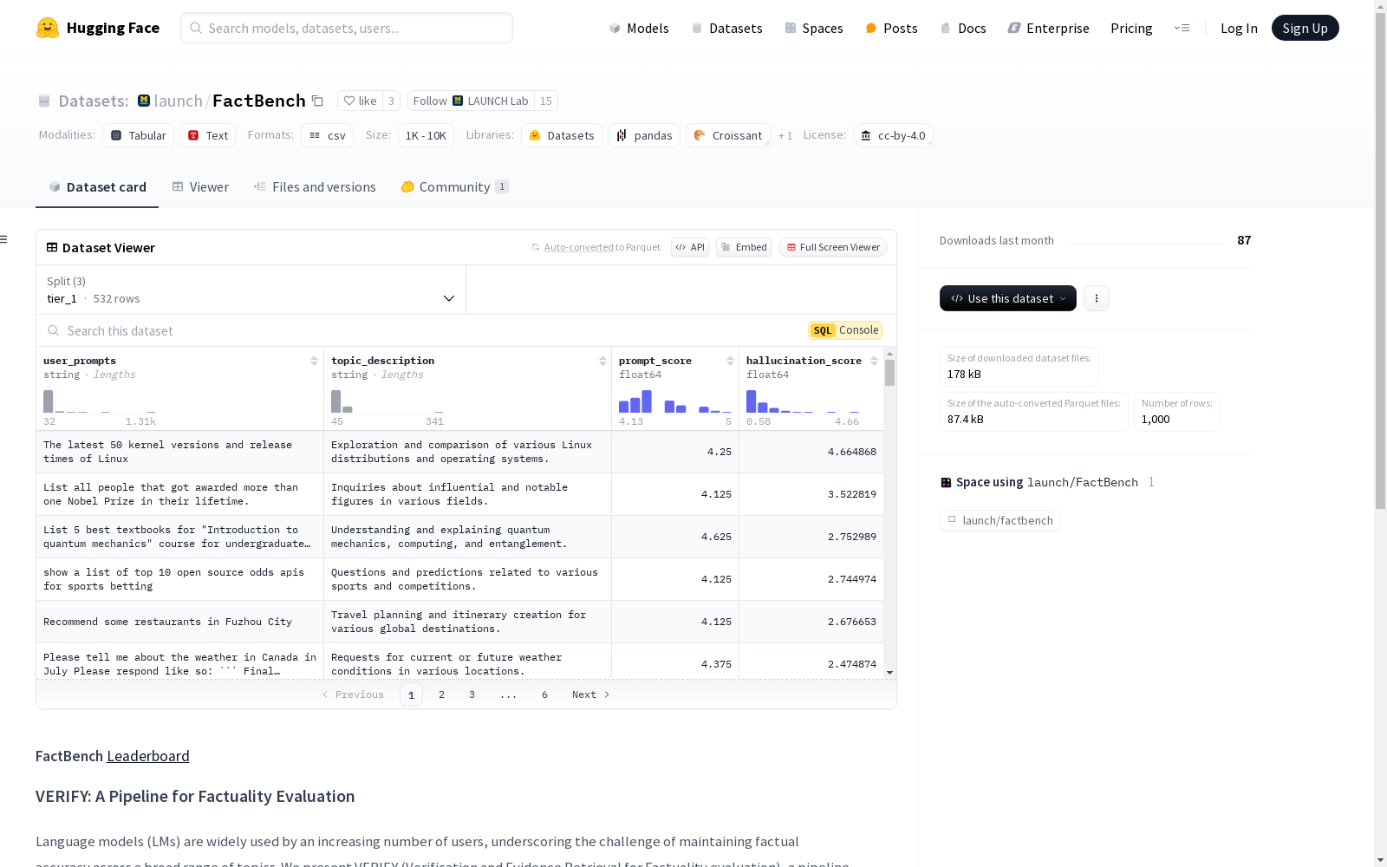1387x867 pixels.
Task: Open Spaces in top navigation
Action: 814,28
